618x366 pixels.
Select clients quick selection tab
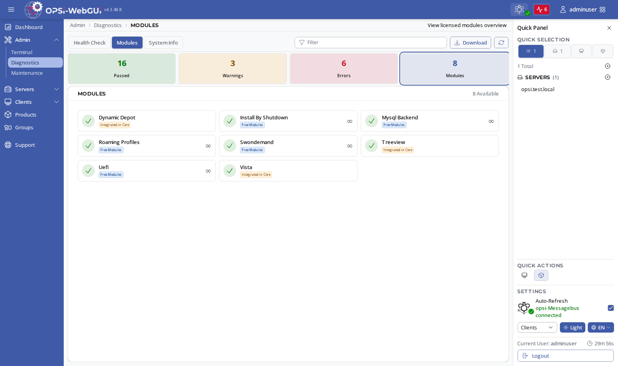coord(581,51)
